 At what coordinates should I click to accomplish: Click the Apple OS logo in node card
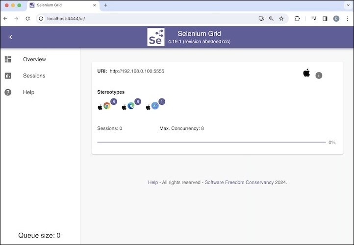pyautogui.click(x=306, y=73)
